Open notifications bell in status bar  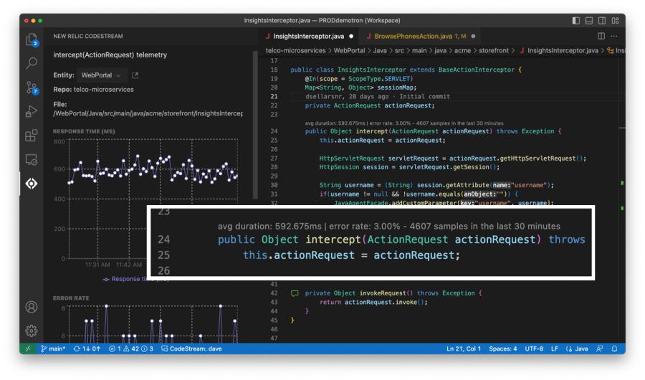(614, 348)
